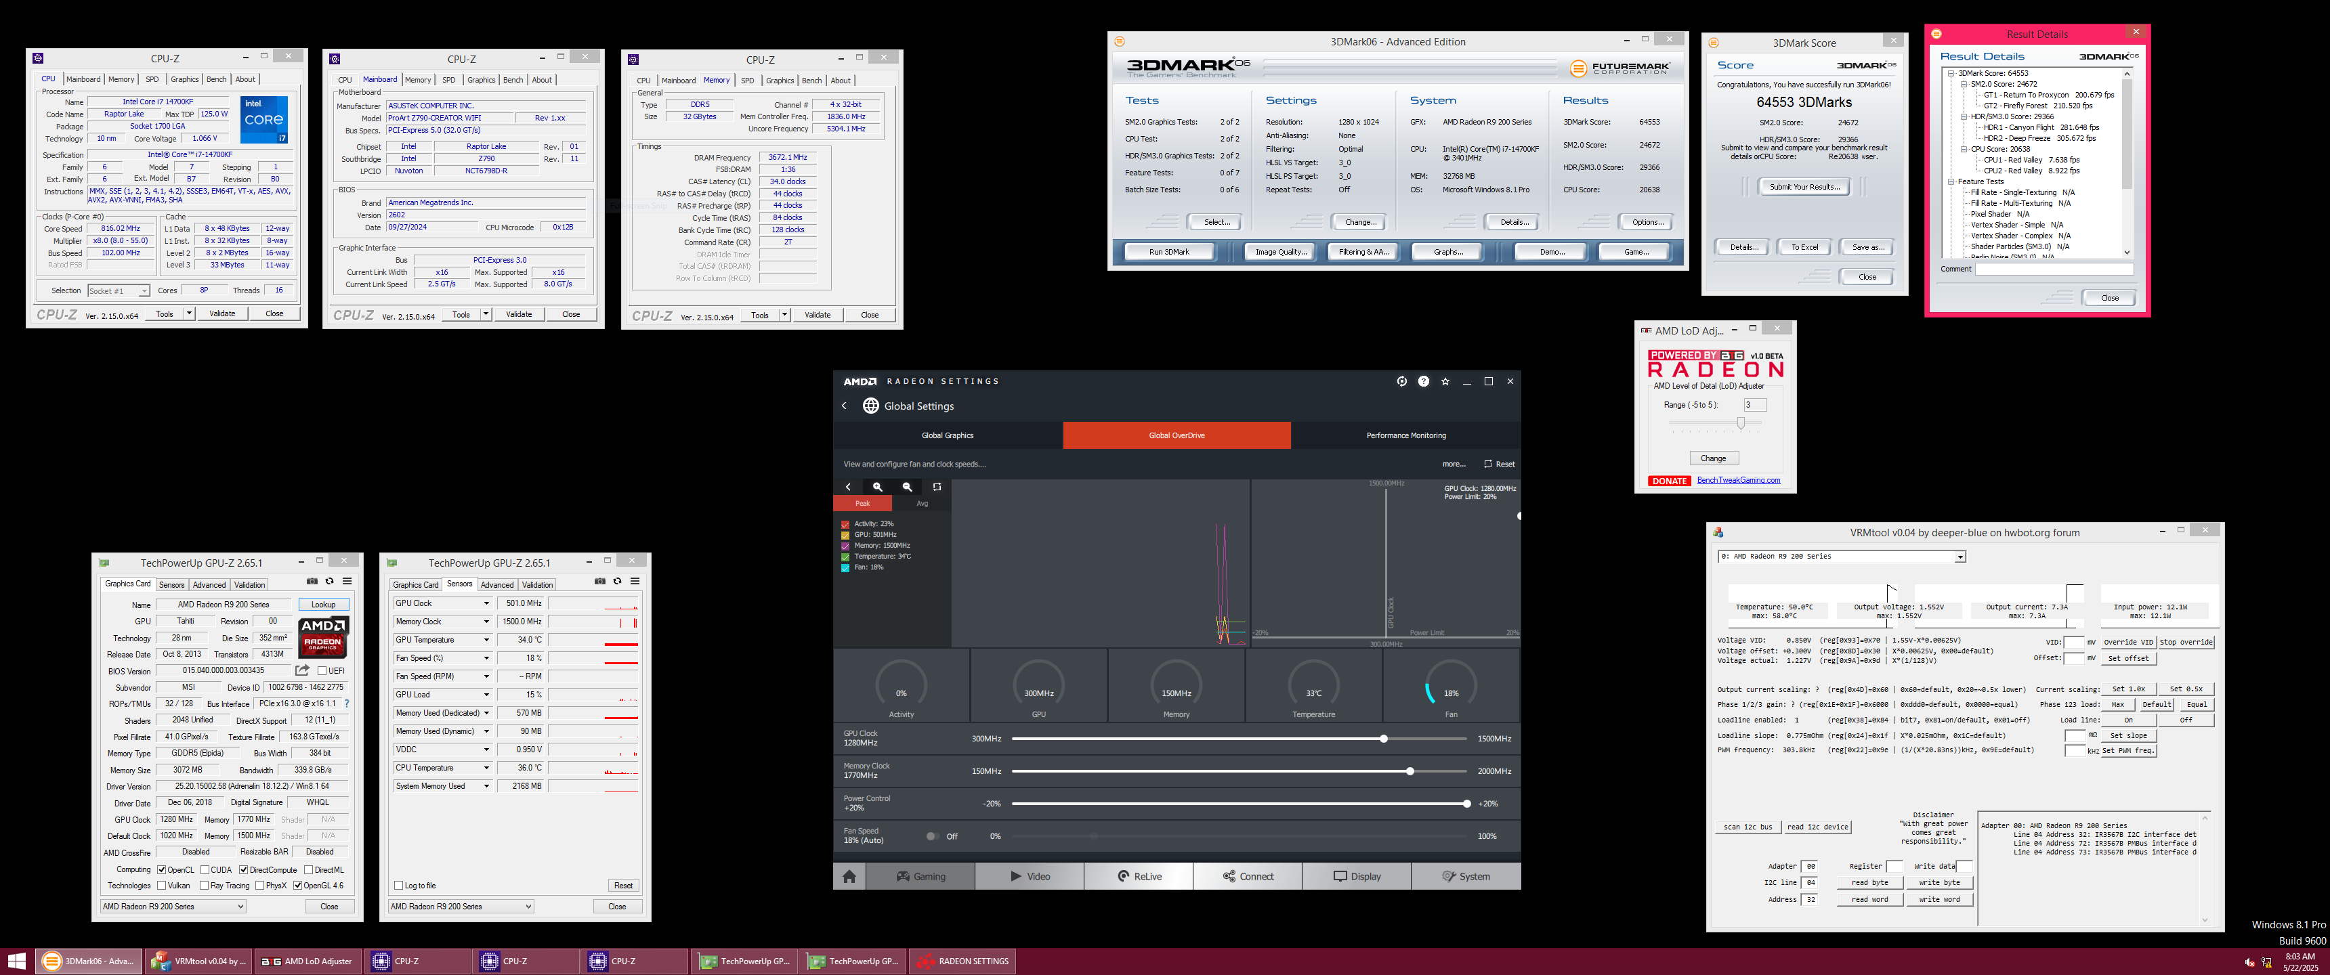Click Run 3DMark button

pyautogui.click(x=1168, y=251)
